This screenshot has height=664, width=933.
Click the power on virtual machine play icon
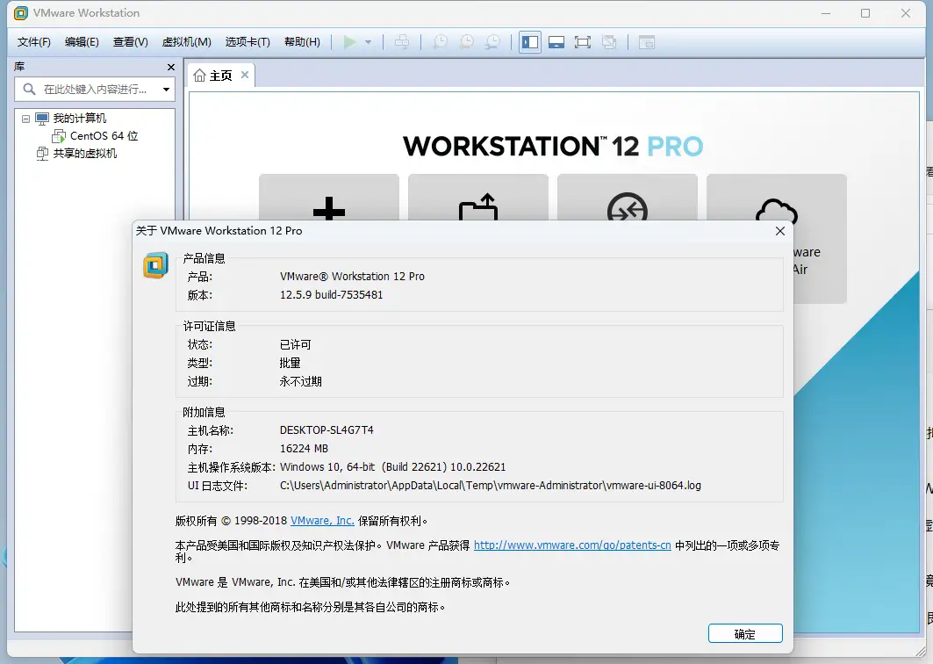click(x=350, y=42)
